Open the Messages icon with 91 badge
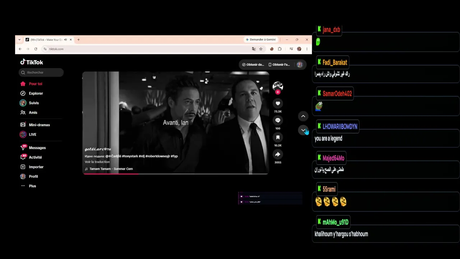 (23, 147)
